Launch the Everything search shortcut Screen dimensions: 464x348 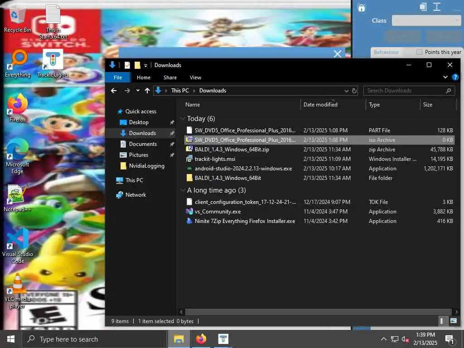point(18,63)
